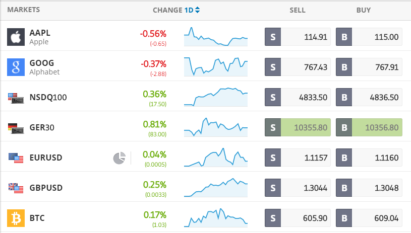The height and width of the screenshot is (233, 411).
Task: Click the GER30 German flag icon
Action: [16, 128]
